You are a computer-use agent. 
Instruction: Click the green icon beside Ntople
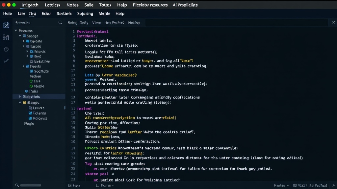coord(31,86)
